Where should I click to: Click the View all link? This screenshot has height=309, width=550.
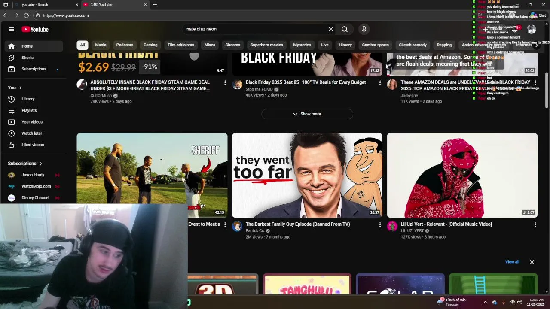pyautogui.click(x=512, y=262)
